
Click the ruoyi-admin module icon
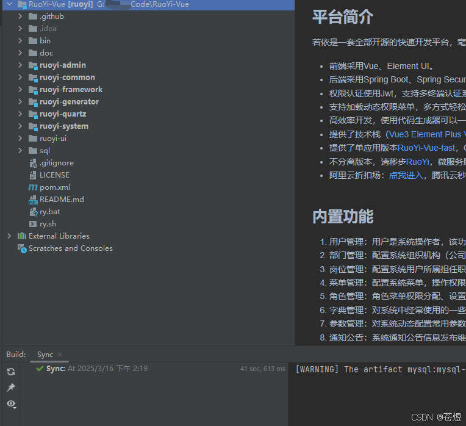33,65
